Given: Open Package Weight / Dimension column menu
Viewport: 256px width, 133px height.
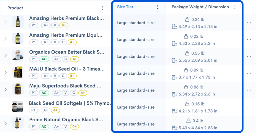Looking at the screenshot, I should (x=235, y=7).
